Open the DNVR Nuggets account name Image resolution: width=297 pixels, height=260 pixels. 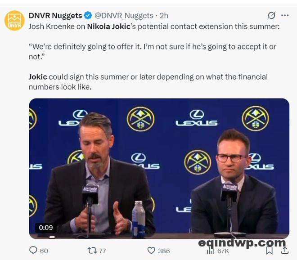coord(55,16)
